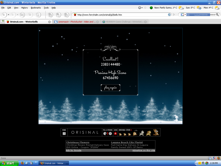221x166 pixels.
Task: Click the white rabbit in the snow
Action: pos(176,118)
